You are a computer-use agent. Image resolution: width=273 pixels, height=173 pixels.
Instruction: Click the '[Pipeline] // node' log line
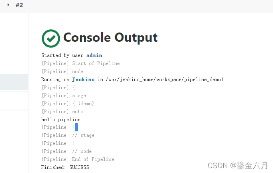coord(66,151)
